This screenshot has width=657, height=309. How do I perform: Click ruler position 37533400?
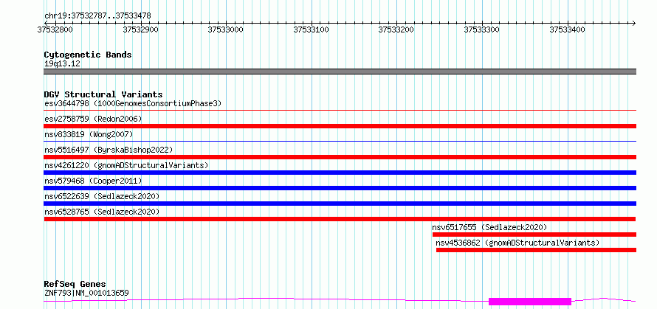567,30
